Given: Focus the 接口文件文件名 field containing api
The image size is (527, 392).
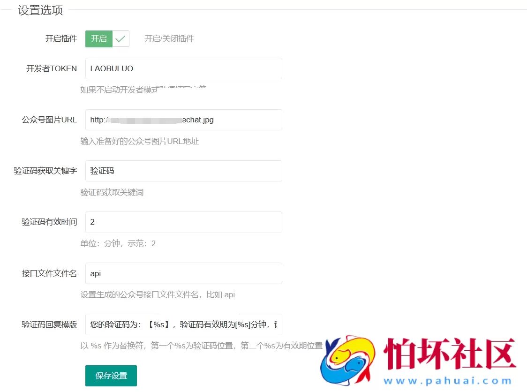Looking at the screenshot, I should point(183,273).
